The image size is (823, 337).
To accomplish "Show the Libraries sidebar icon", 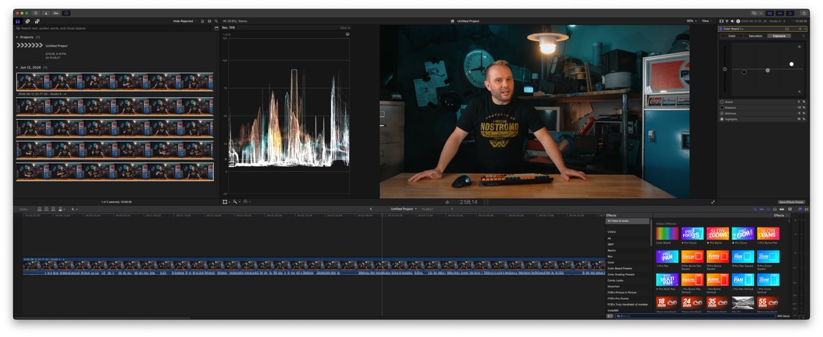I will (x=19, y=21).
